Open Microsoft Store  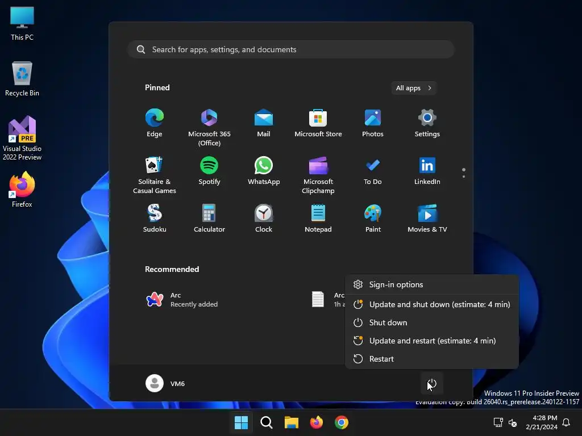coord(318,123)
